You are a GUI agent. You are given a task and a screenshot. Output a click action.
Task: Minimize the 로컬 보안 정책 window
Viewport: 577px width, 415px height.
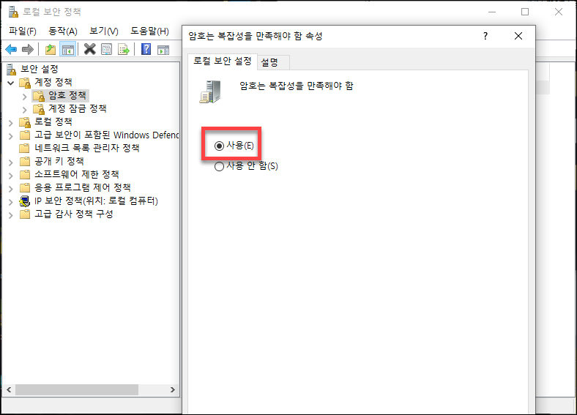[x=492, y=12]
